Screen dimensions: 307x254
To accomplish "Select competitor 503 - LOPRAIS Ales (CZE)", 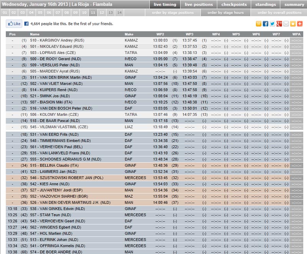I will [53, 53].
